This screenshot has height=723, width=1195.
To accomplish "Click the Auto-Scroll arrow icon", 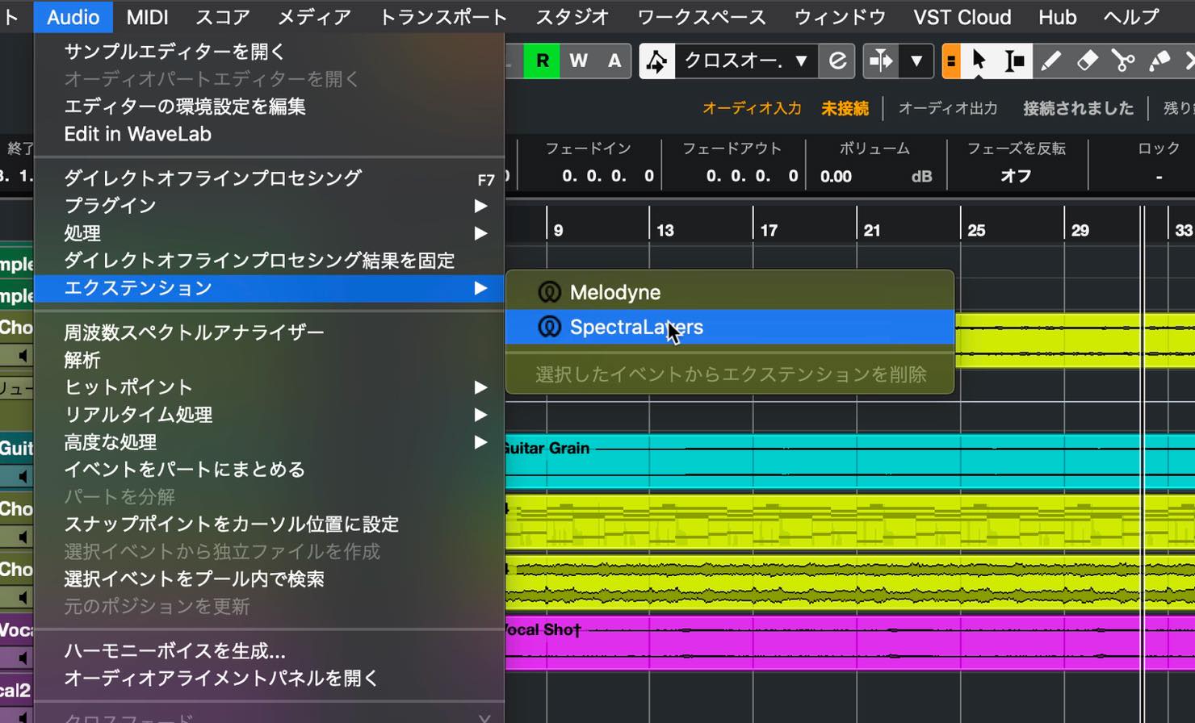I will click(881, 61).
